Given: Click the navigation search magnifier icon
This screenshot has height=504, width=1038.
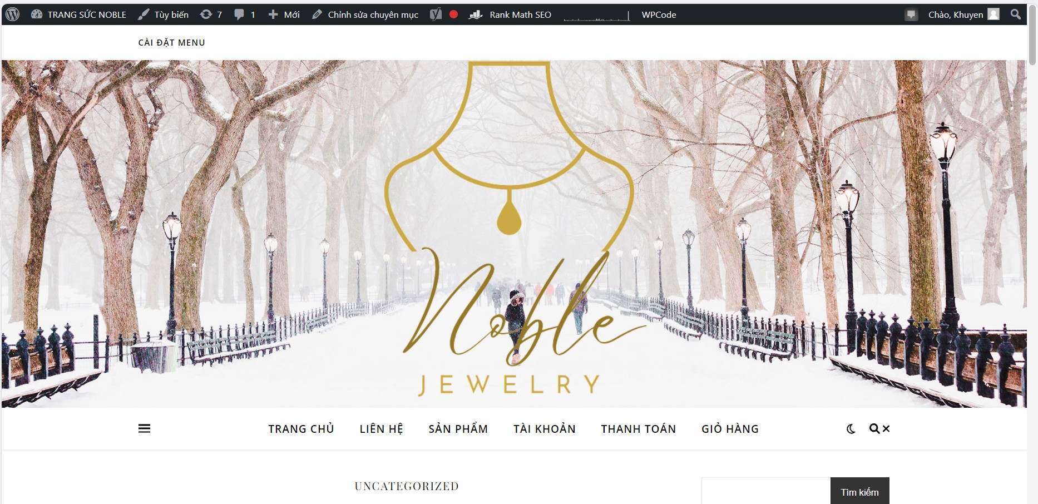Looking at the screenshot, I should [x=874, y=429].
